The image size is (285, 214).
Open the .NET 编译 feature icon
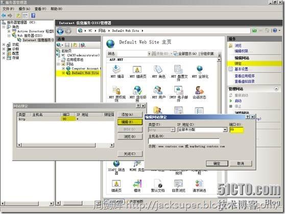(x=116, y=72)
